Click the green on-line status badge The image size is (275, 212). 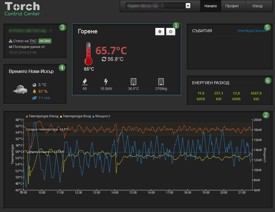point(45,41)
